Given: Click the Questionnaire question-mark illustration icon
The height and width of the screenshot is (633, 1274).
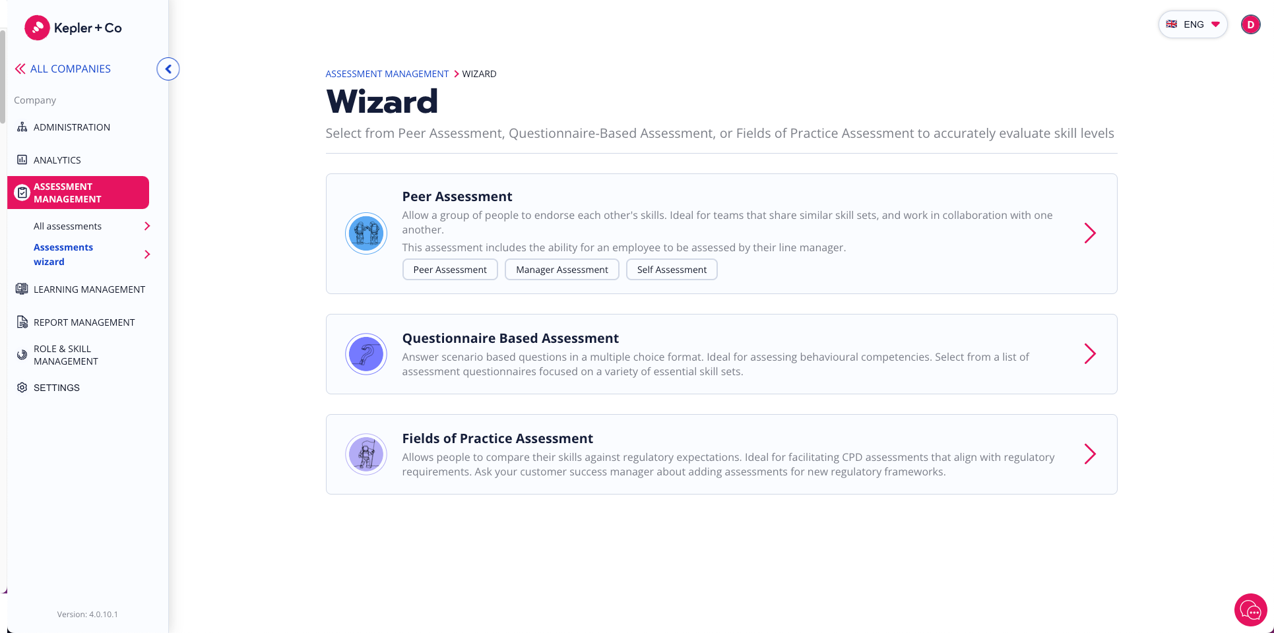Looking at the screenshot, I should point(366,354).
